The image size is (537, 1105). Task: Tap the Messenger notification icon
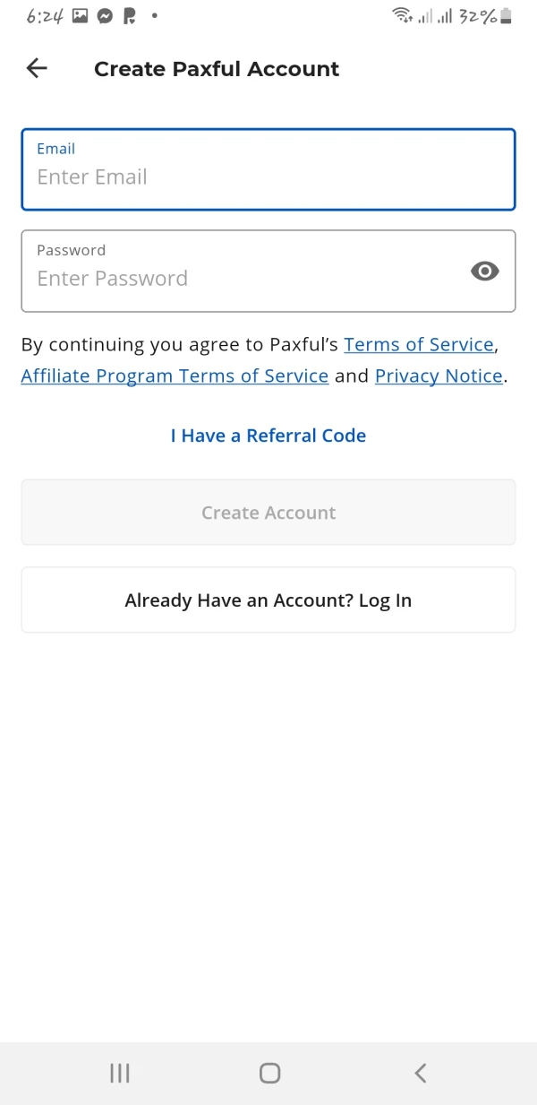coord(106,15)
